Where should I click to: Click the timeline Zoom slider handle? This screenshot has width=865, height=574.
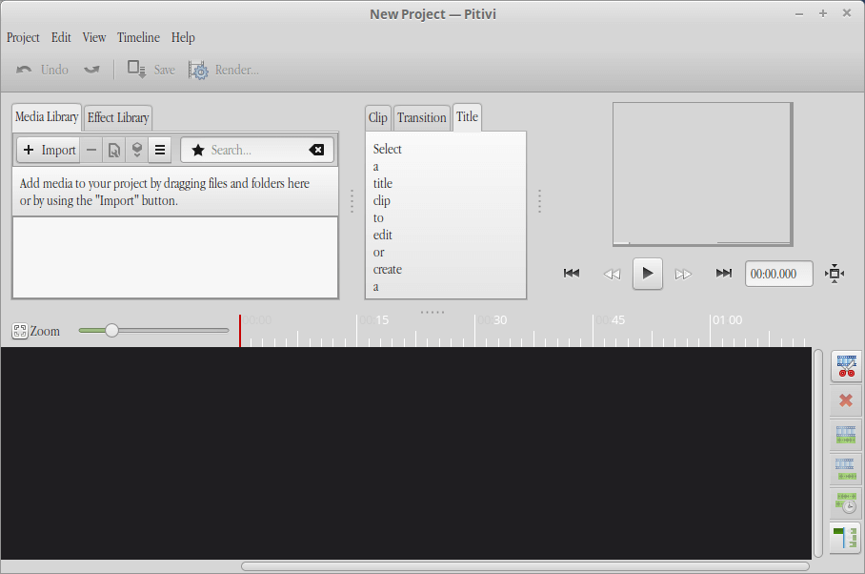(x=112, y=331)
